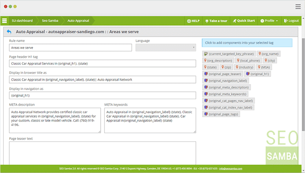The height and width of the screenshot is (173, 305).
Task: Click the META keywords textarea
Action: (150, 120)
